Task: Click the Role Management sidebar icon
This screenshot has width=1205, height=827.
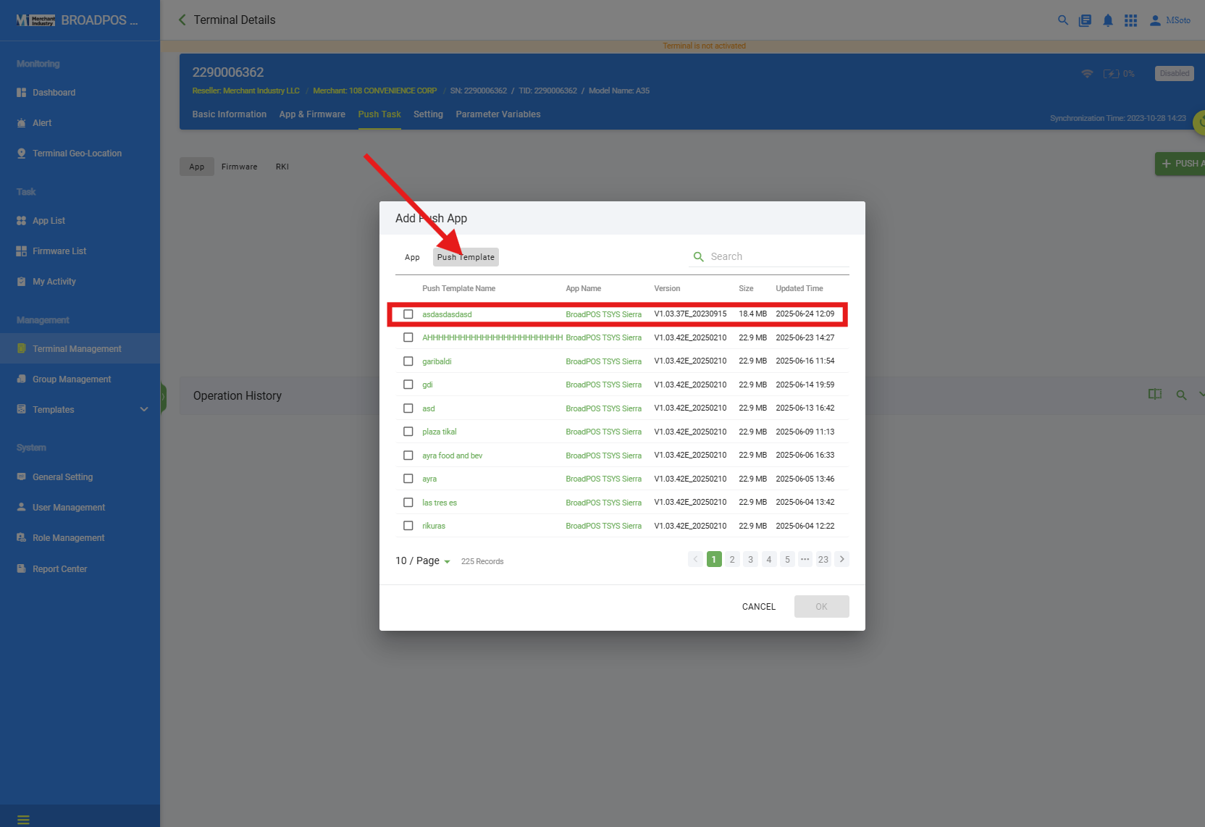Action: (x=22, y=538)
